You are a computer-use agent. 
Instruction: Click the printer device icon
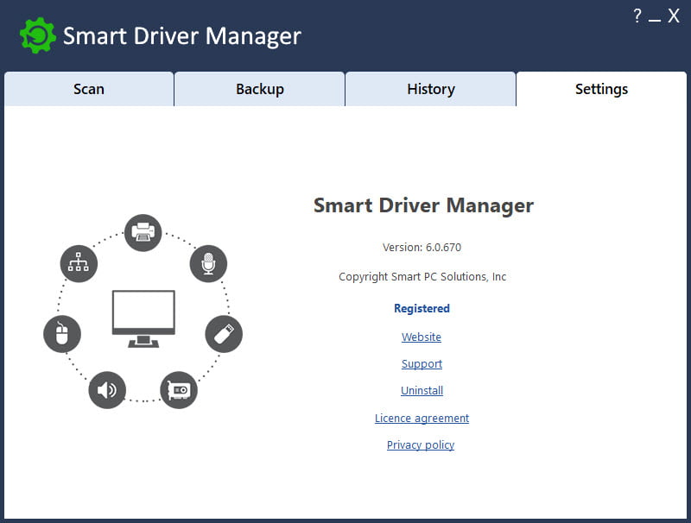click(143, 232)
